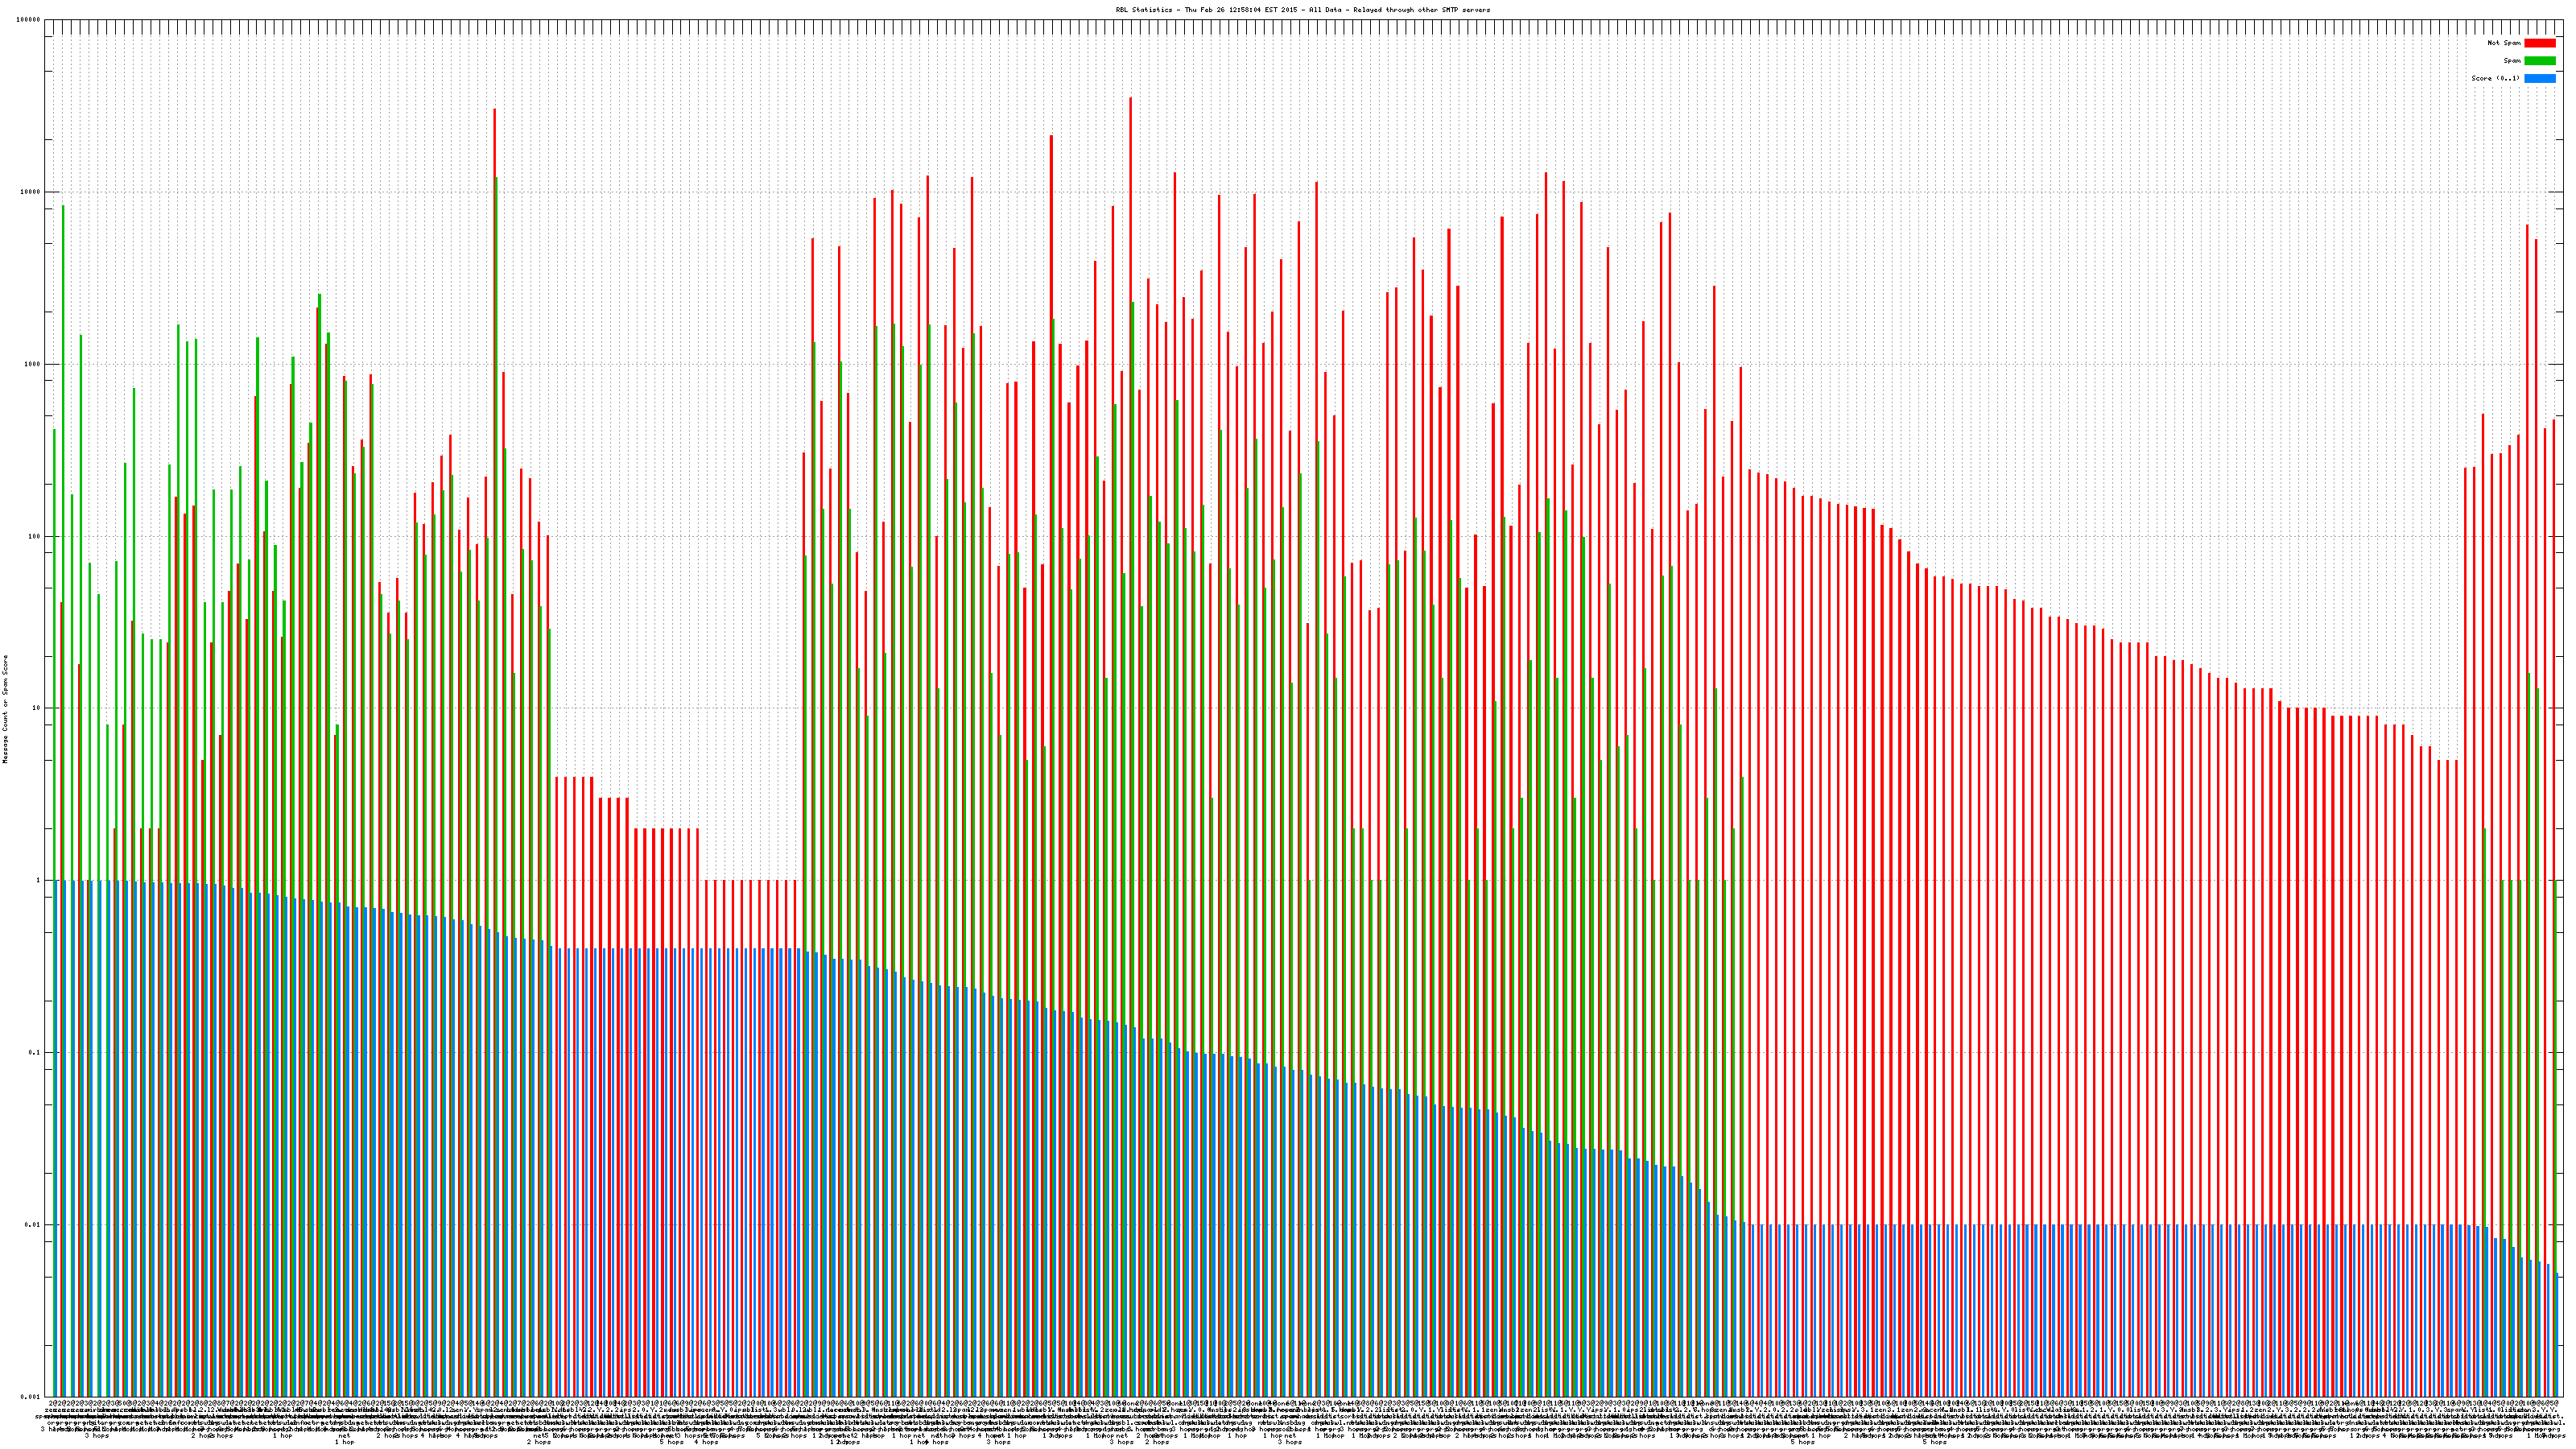Click the 0.001 y-axis tick label

click(30, 1396)
